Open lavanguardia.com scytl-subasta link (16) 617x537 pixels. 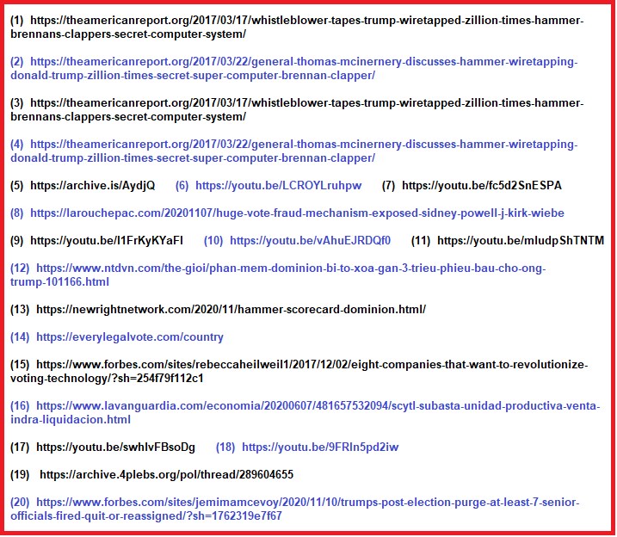coord(305,413)
